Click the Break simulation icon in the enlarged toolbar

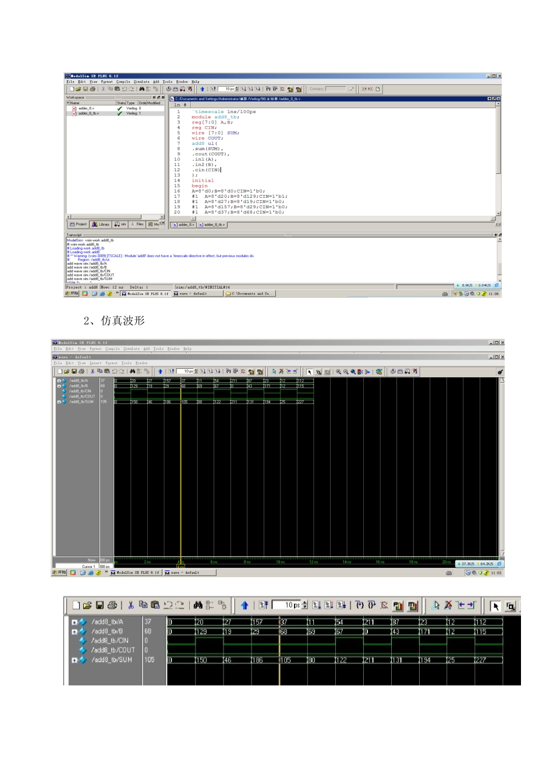point(384,605)
